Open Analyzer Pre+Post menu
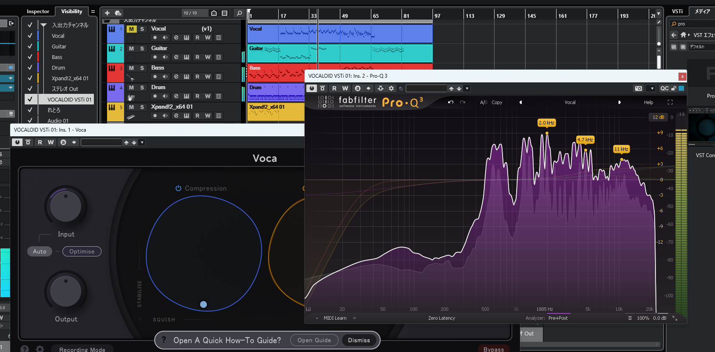This screenshot has width=715, height=352. coord(558,318)
